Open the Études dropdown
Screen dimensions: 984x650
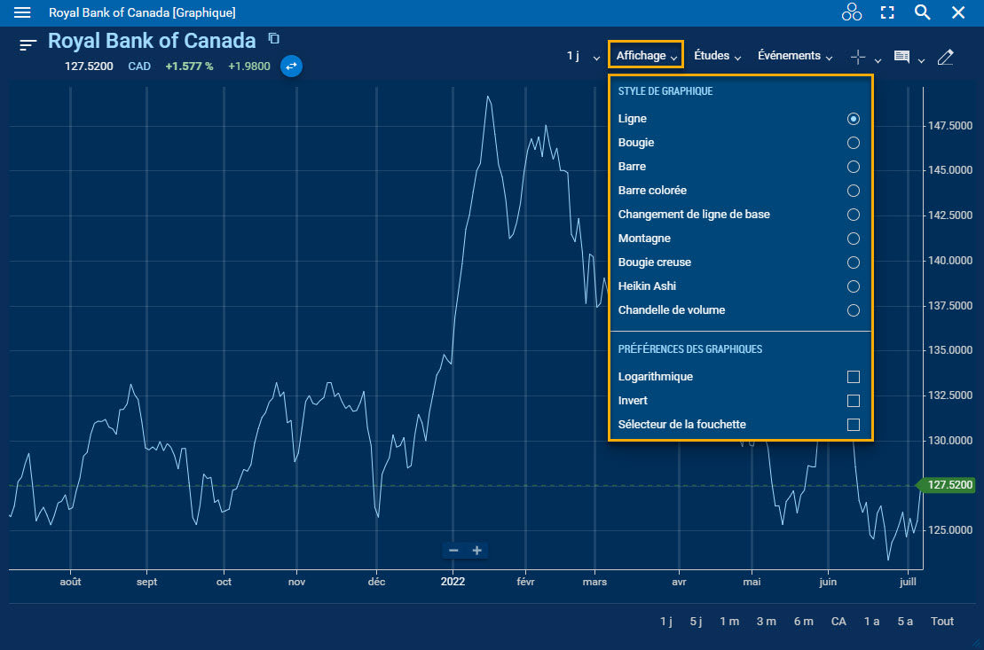(x=717, y=56)
